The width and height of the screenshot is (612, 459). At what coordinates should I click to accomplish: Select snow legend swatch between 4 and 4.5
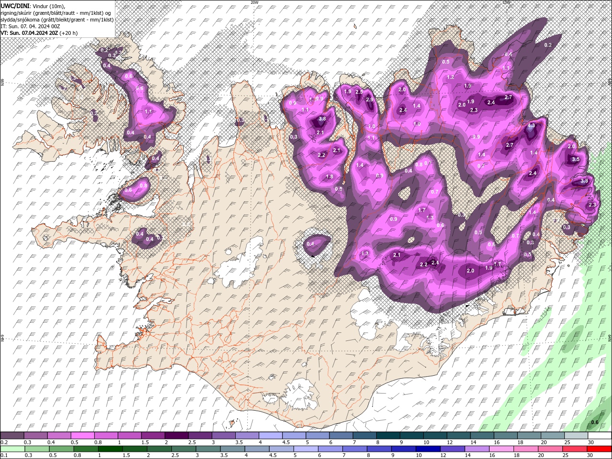[x=270, y=436]
